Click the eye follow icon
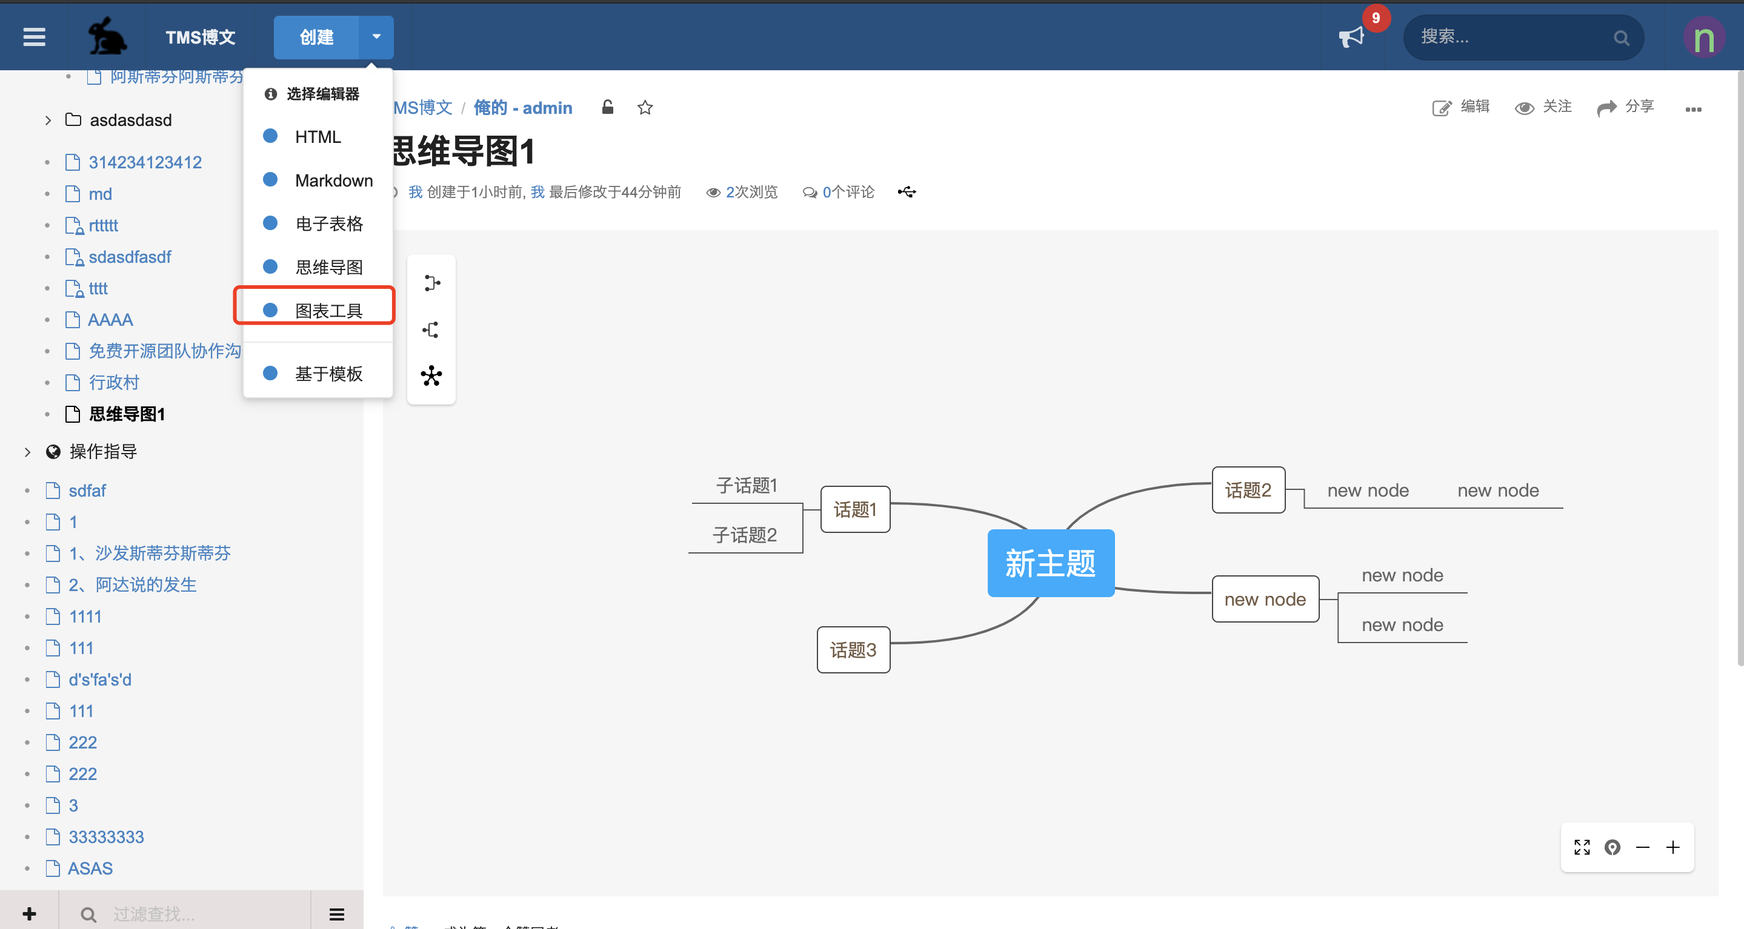The width and height of the screenshot is (1744, 929). click(x=1524, y=108)
